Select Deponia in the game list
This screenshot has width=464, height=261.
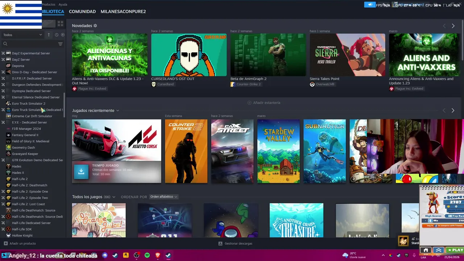coord(18,66)
